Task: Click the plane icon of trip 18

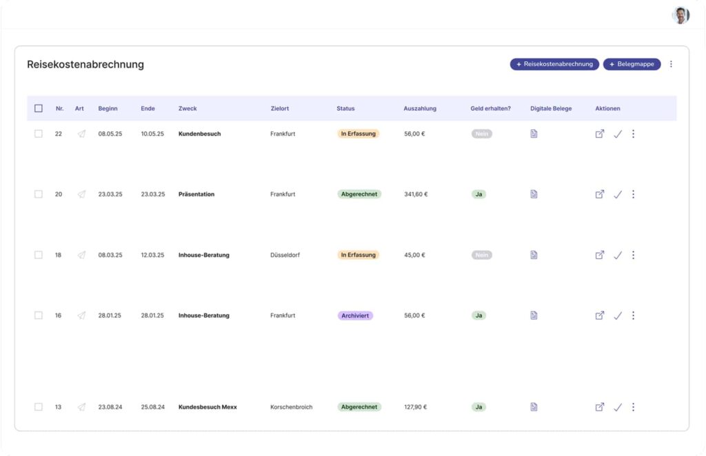Action: 81,255
